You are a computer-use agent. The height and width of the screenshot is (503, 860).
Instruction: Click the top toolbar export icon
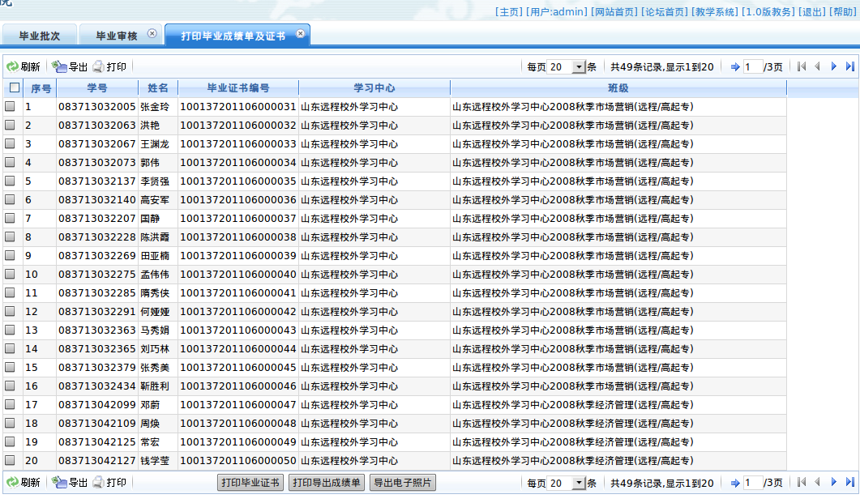pos(59,67)
